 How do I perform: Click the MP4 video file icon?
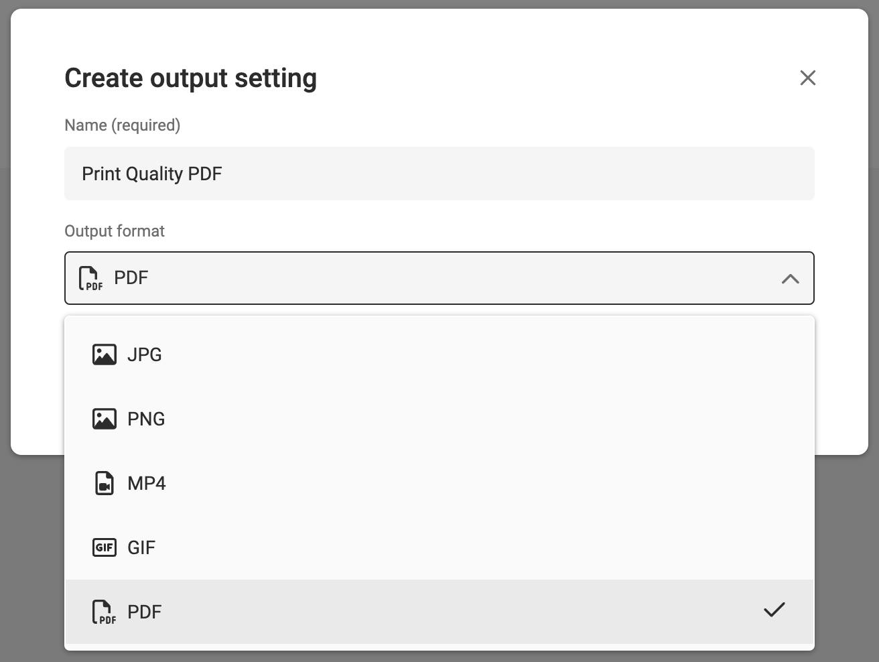[x=104, y=483]
